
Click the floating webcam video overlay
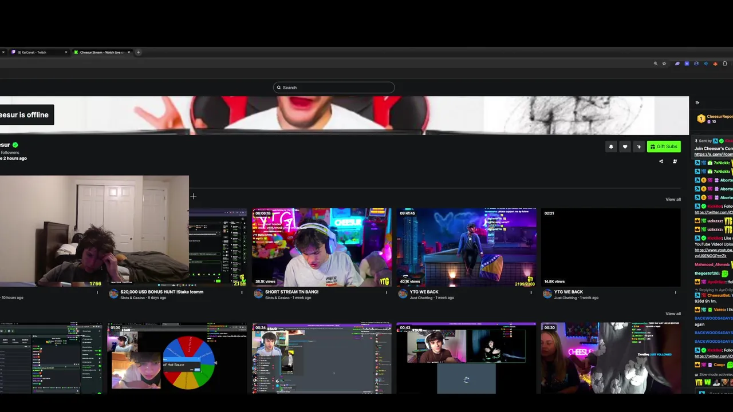pyautogui.click(x=94, y=231)
